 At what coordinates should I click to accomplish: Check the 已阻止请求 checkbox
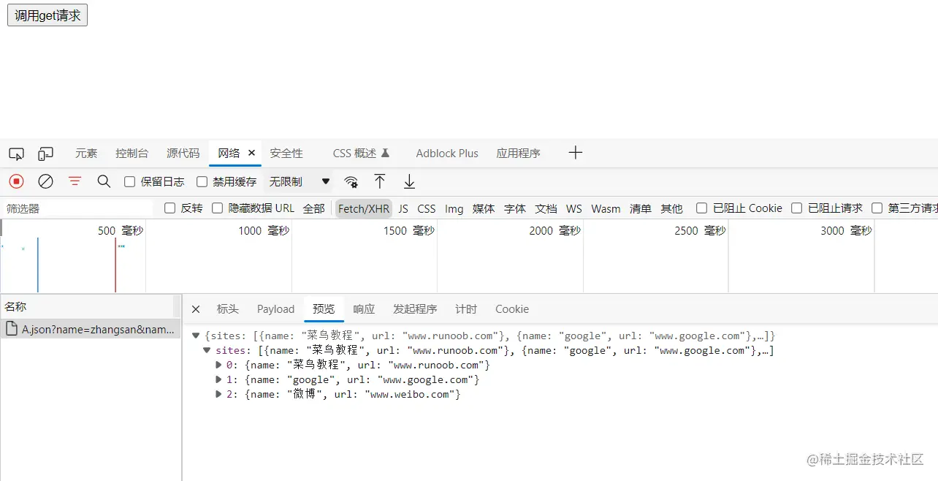click(797, 208)
